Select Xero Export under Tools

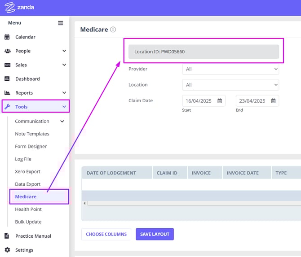click(x=28, y=172)
